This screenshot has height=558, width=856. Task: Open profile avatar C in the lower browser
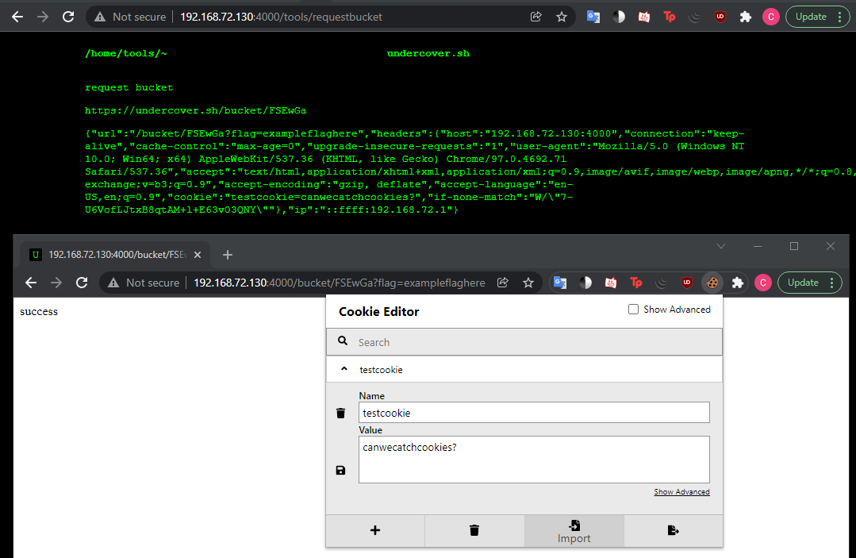point(762,283)
